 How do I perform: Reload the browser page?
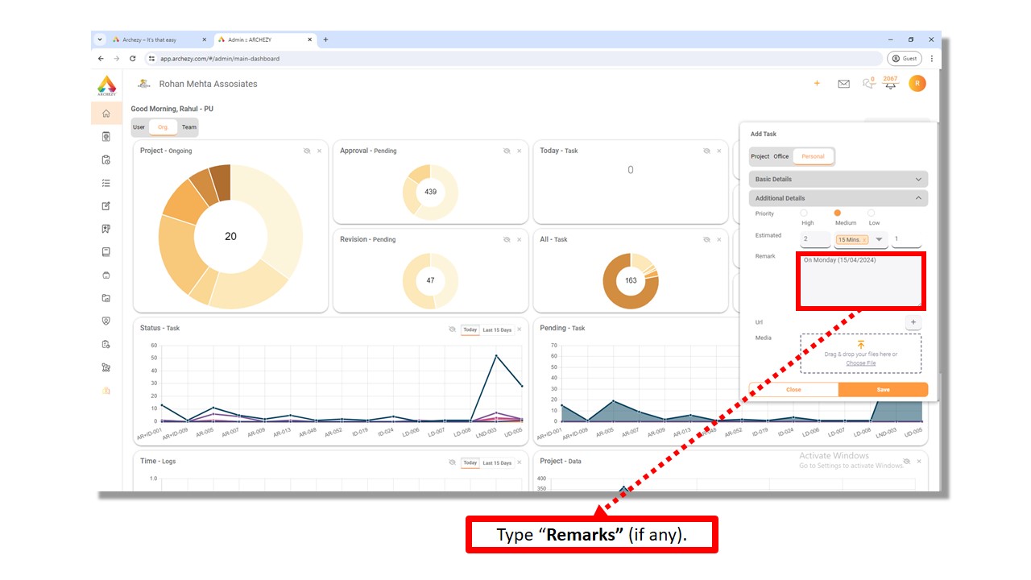(132, 59)
